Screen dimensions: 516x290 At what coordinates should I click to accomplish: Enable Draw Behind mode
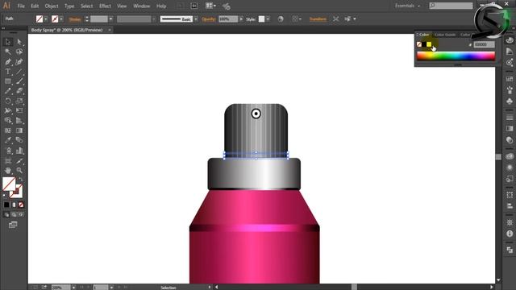click(x=14, y=215)
